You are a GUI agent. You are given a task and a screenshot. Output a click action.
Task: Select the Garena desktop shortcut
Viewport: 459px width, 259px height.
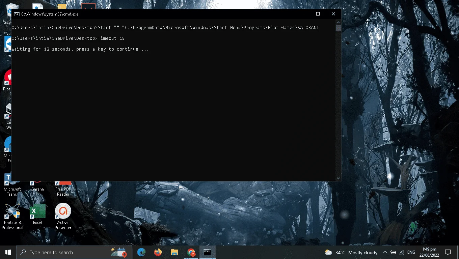[37, 186]
